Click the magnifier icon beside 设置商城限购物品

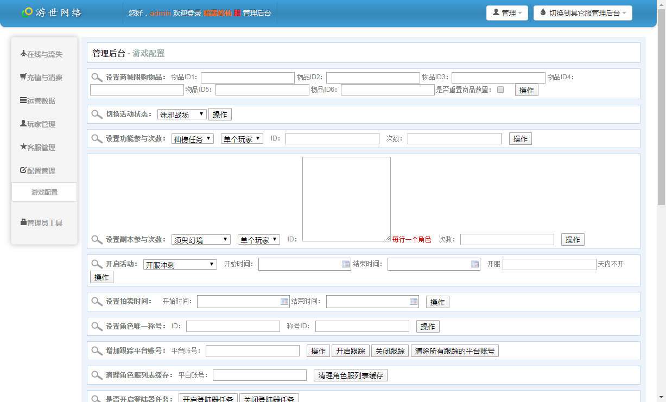(x=97, y=78)
